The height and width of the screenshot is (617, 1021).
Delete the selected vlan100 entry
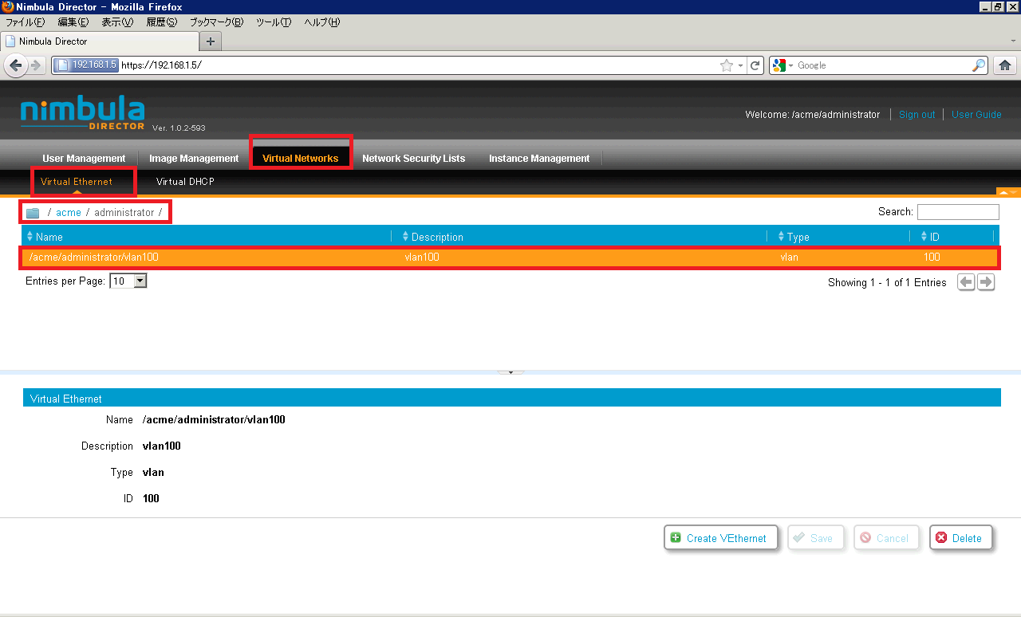pyautogui.click(x=960, y=538)
